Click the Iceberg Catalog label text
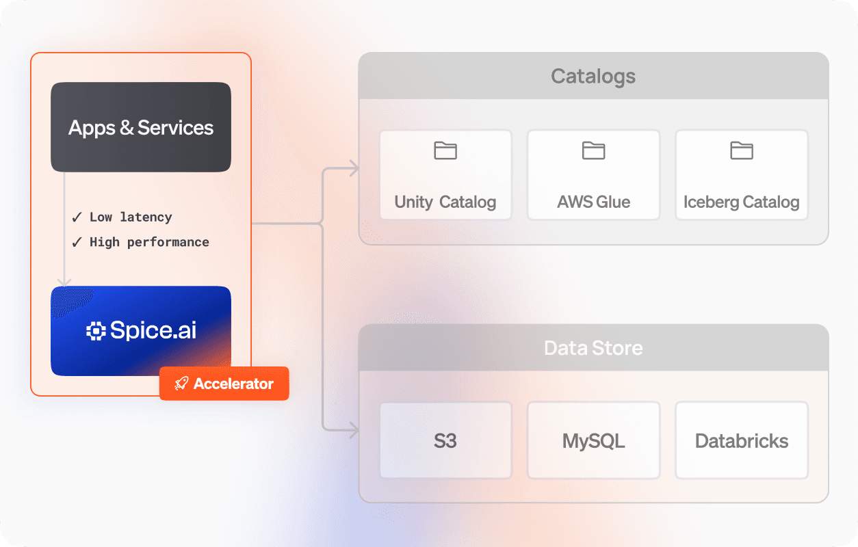The height and width of the screenshot is (547, 858). click(x=741, y=202)
